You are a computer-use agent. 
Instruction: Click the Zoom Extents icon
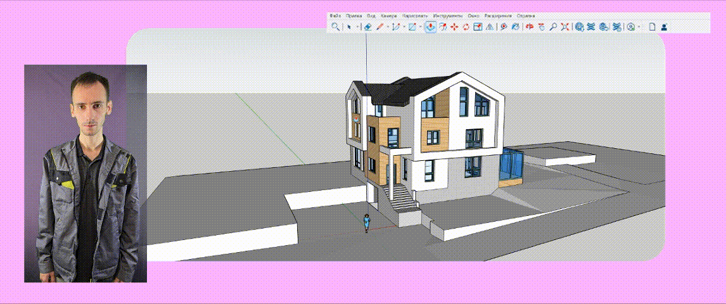click(564, 27)
